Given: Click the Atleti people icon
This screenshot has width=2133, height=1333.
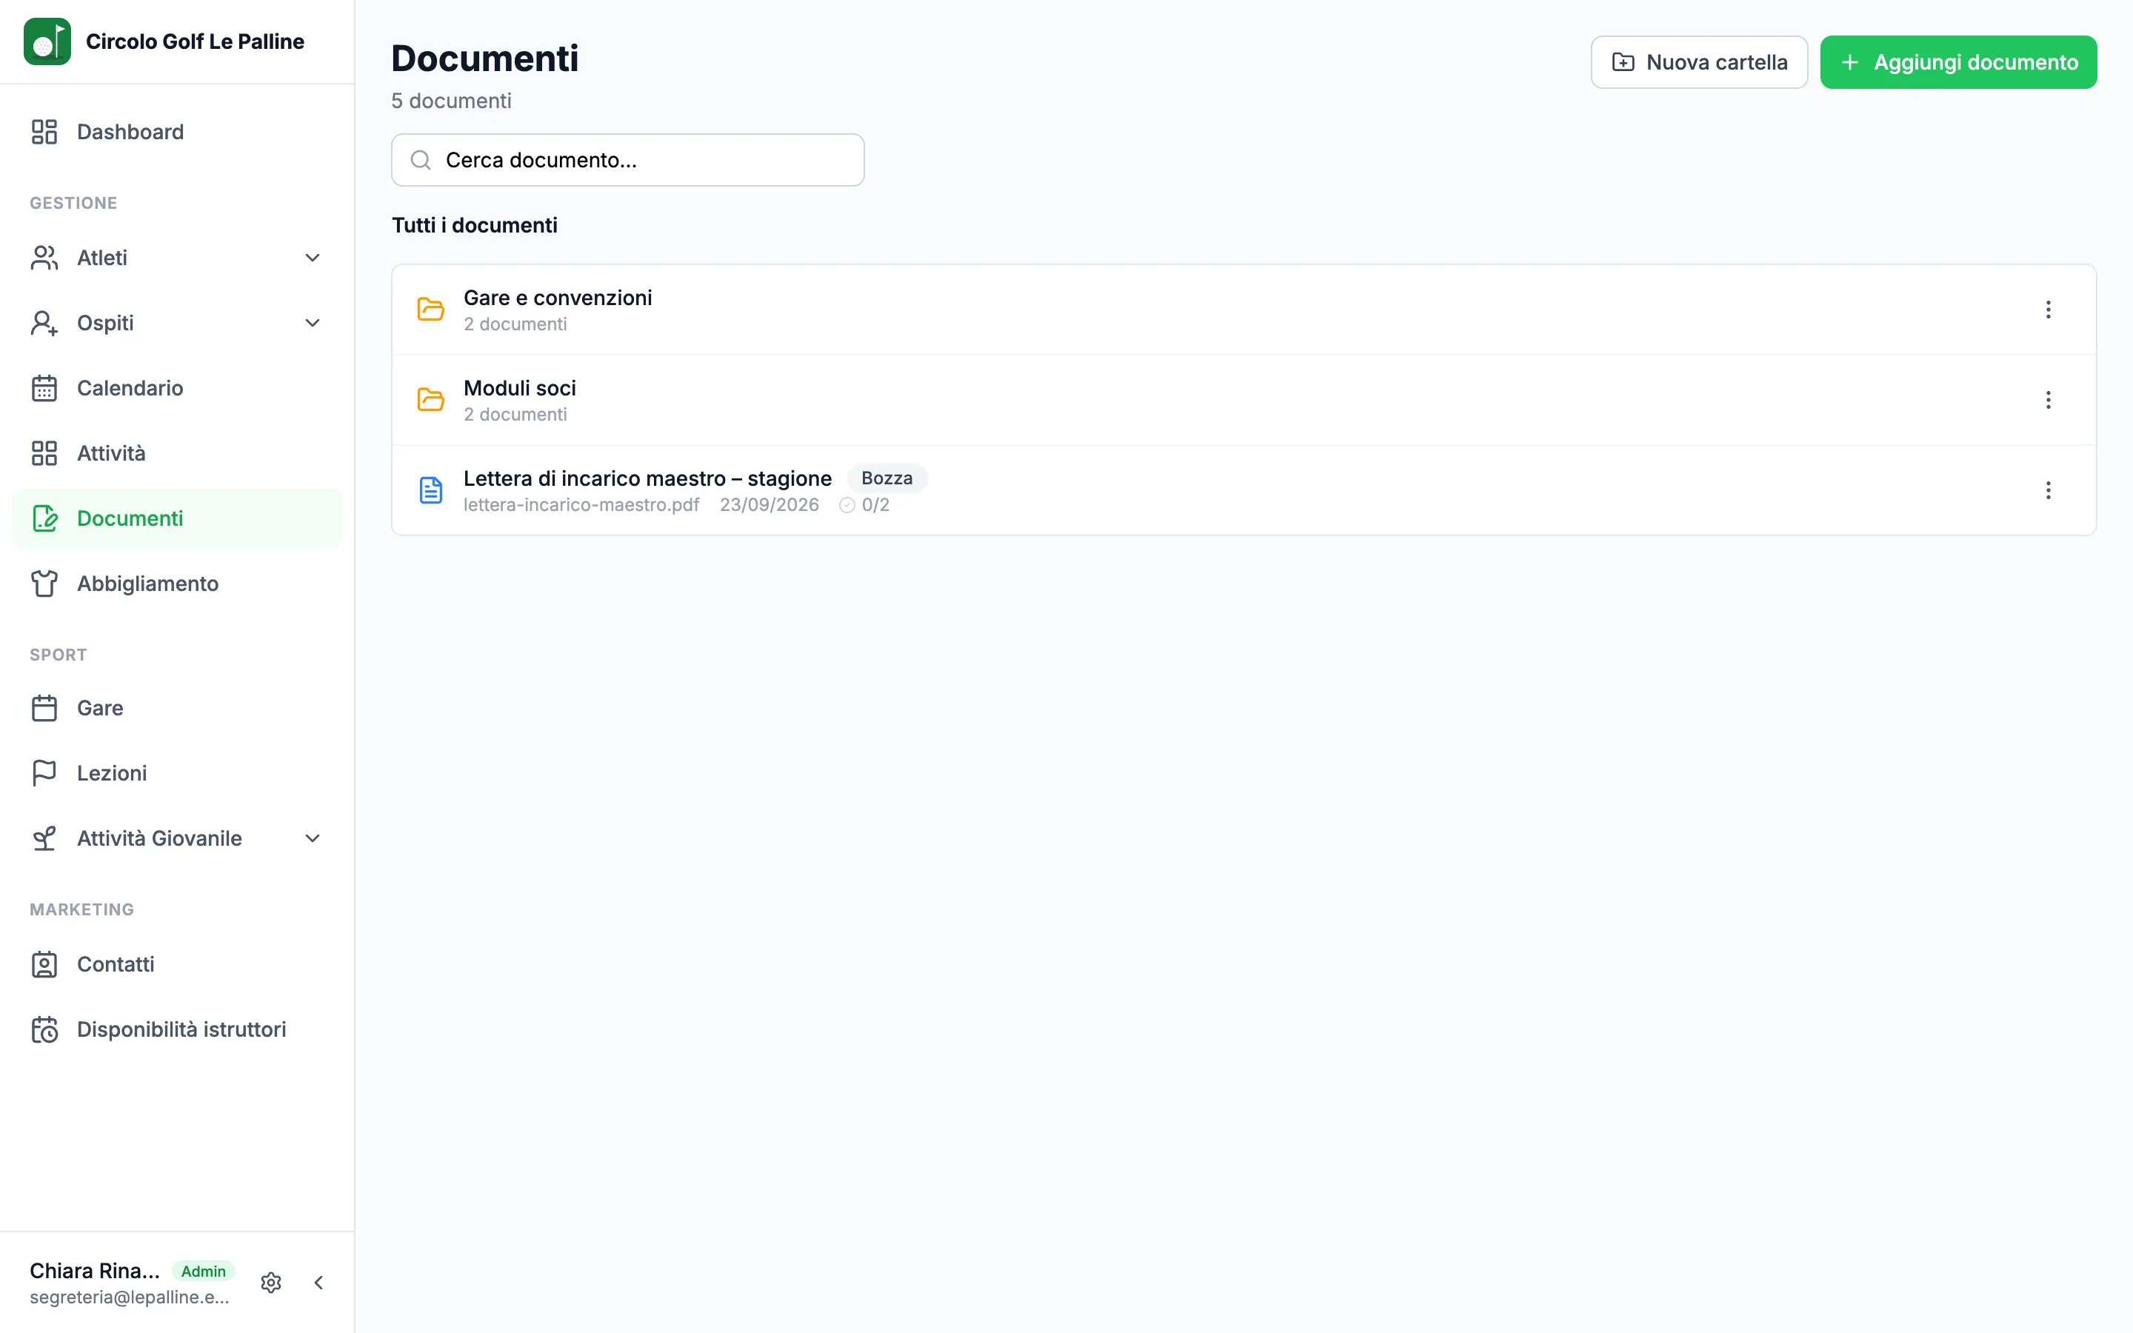Looking at the screenshot, I should tap(44, 258).
